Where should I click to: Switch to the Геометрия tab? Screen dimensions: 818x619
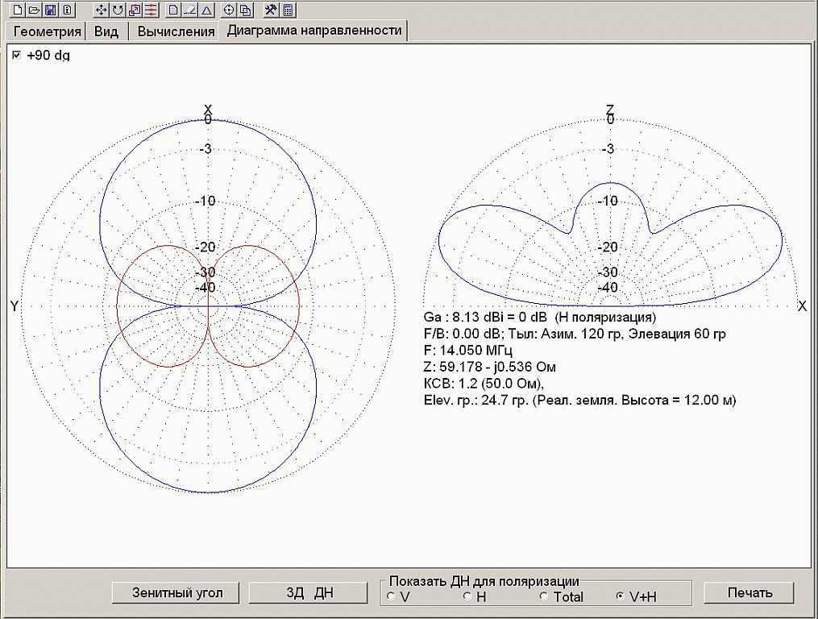(x=45, y=31)
